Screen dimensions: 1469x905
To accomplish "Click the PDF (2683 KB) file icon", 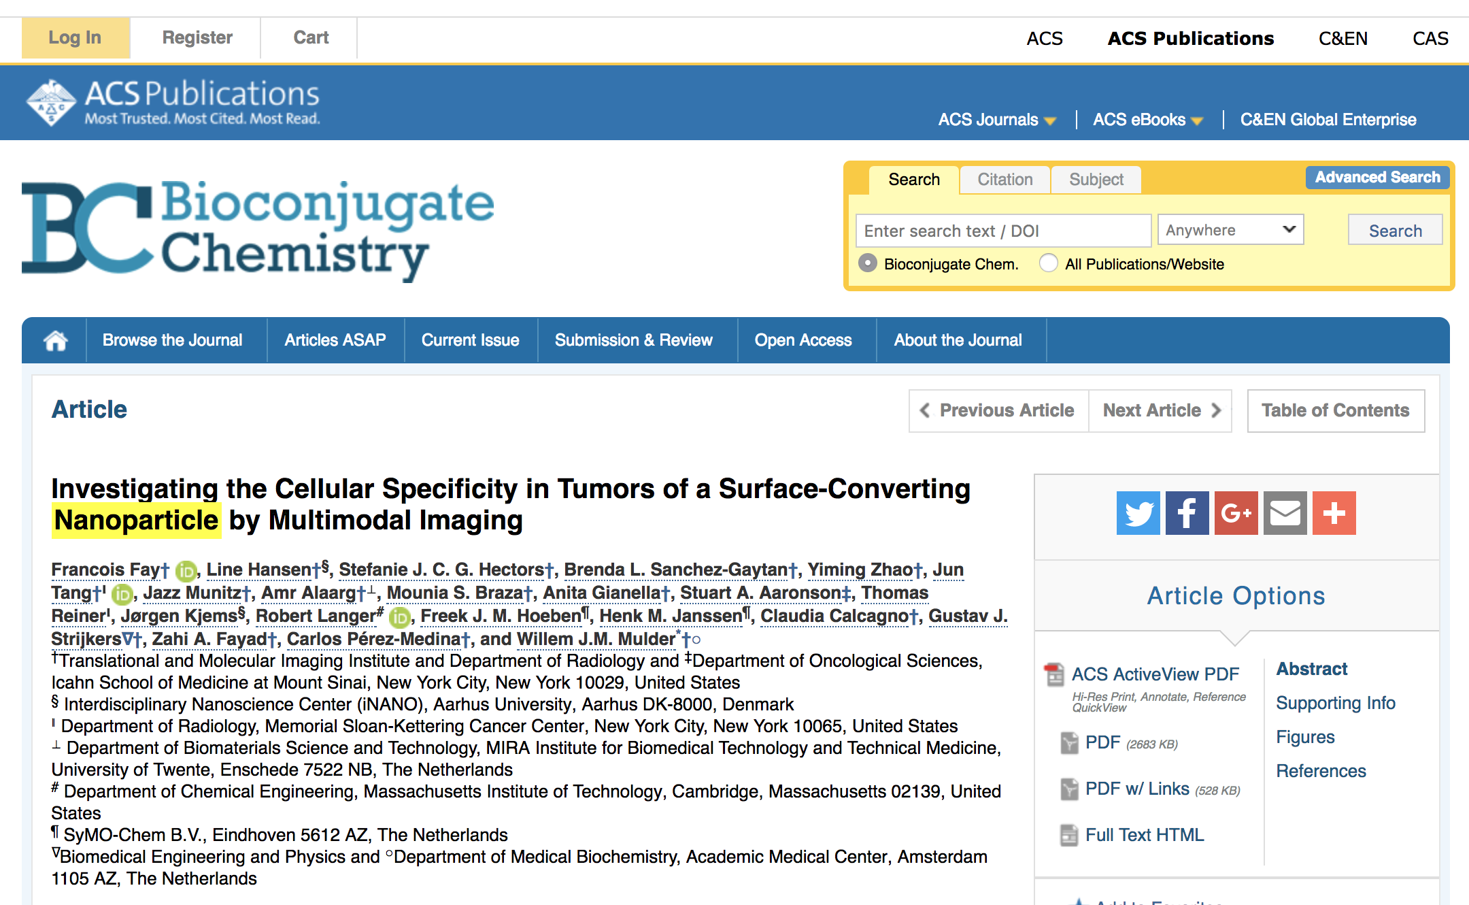I will [x=1069, y=742].
